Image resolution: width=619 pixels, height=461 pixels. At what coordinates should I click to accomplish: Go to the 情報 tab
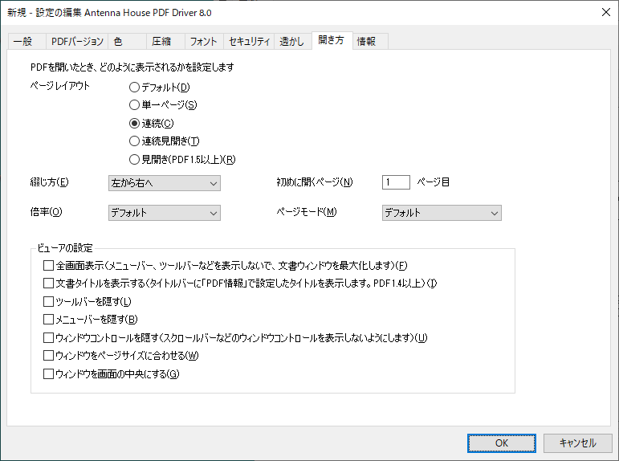(370, 42)
